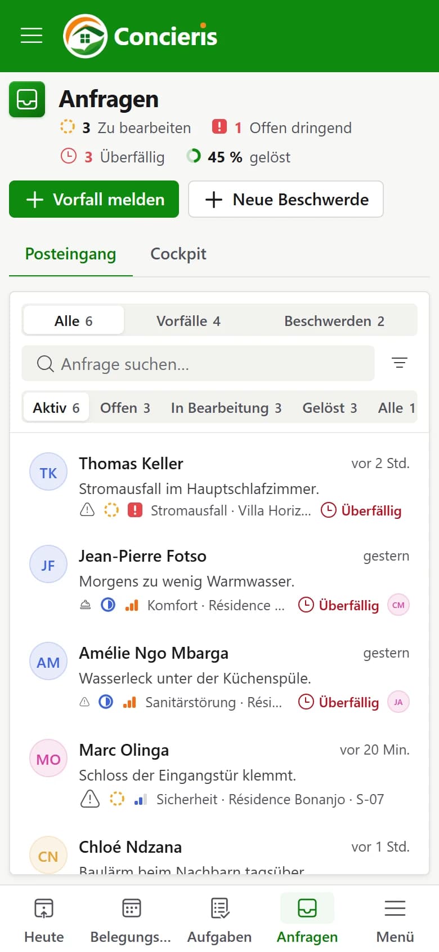Click into the Anfrage suchen field
The image size is (439, 952).
198,363
